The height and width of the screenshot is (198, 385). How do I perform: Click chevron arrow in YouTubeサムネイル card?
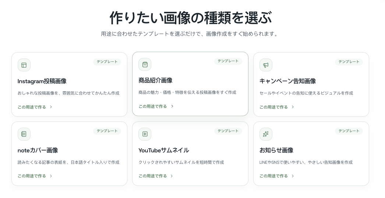[x=172, y=176]
